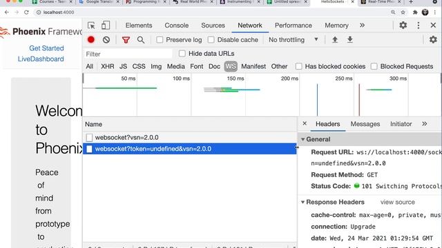
Task: Open the Messages tab
Action: (x=365, y=124)
